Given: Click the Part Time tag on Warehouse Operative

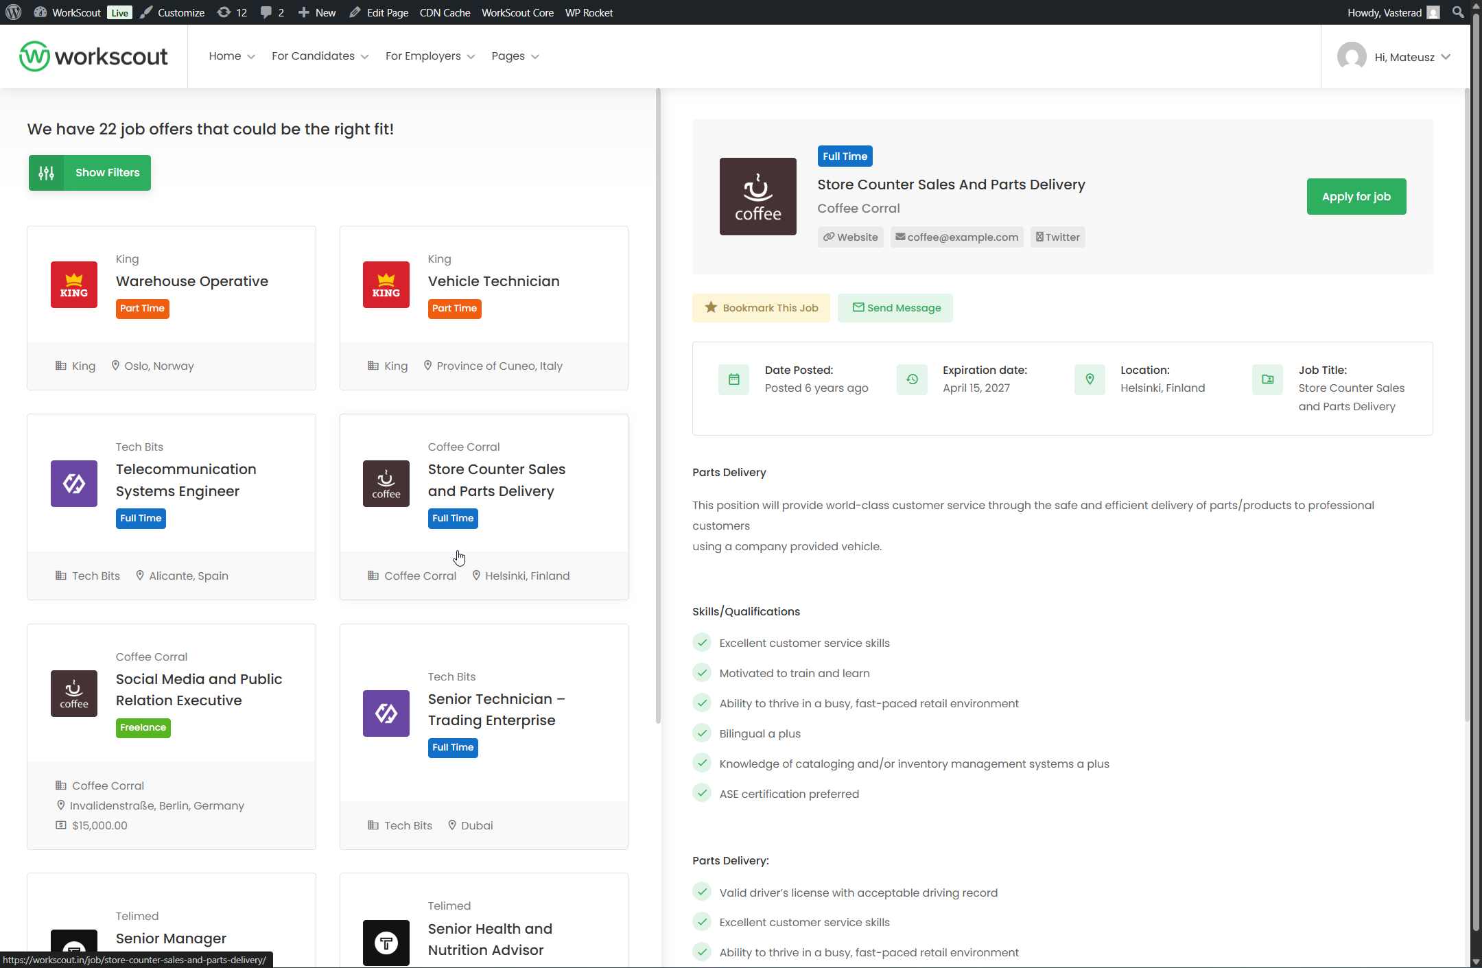Looking at the screenshot, I should point(142,309).
